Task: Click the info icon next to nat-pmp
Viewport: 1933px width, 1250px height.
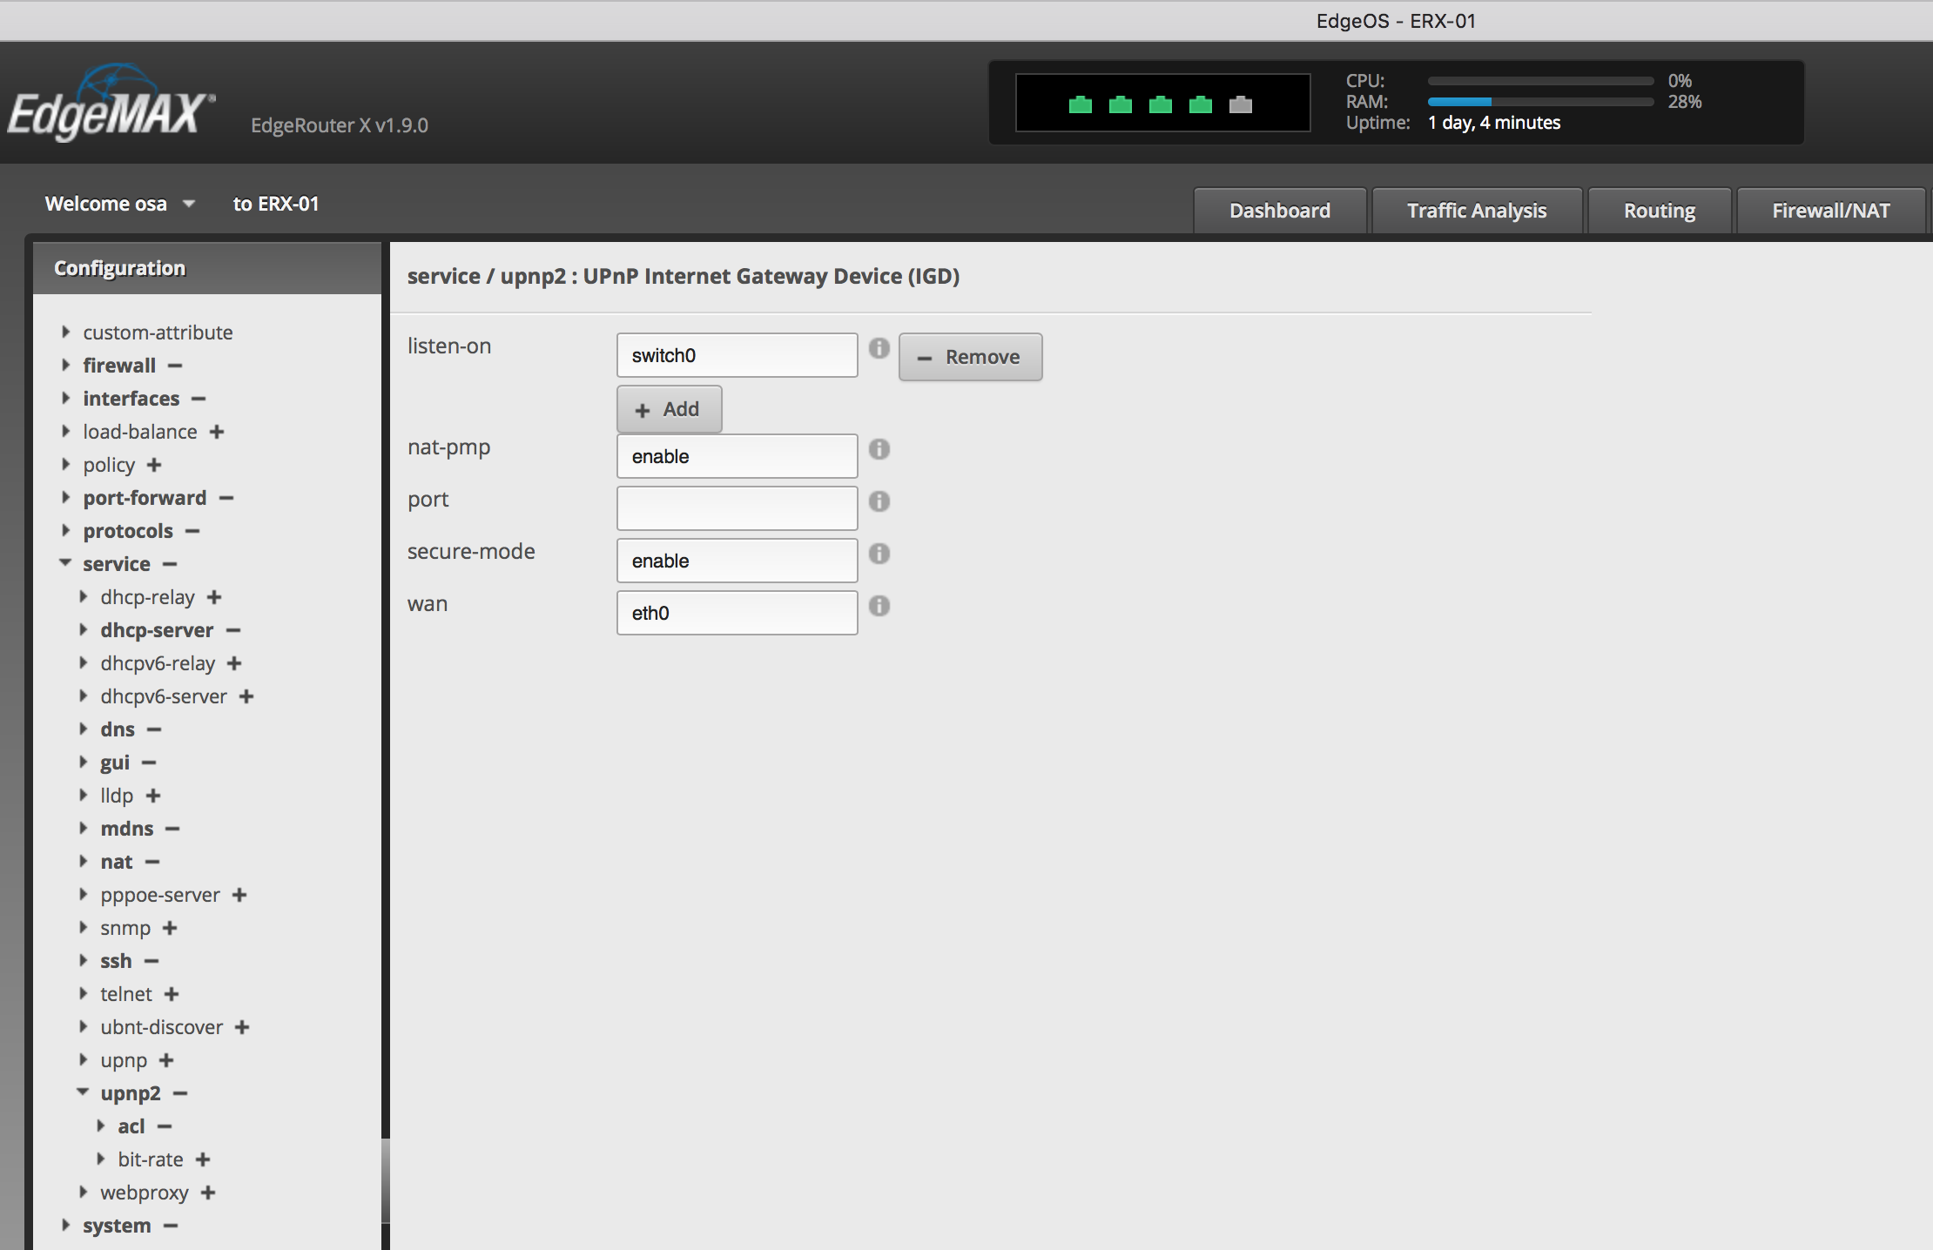Action: [x=879, y=449]
